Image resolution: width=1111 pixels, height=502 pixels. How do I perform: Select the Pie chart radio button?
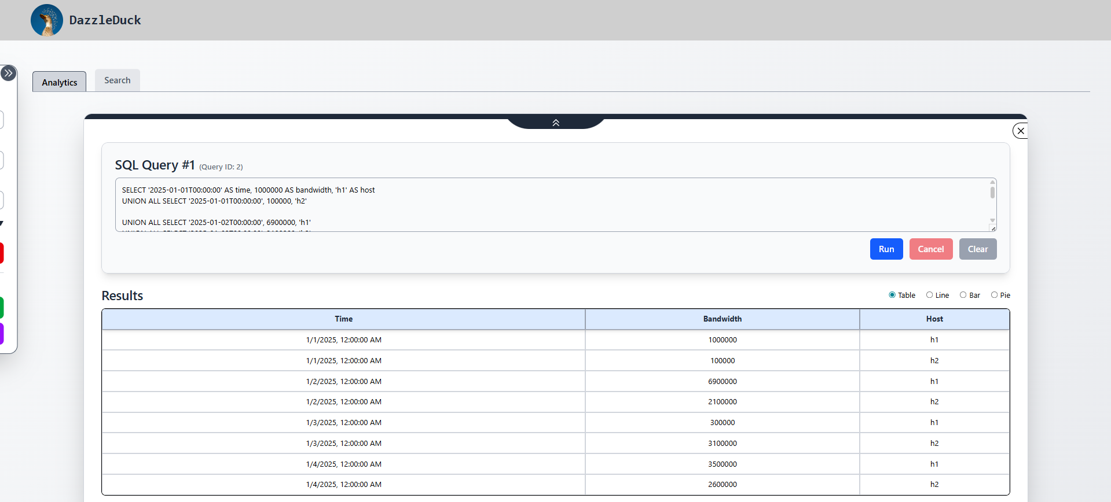point(994,295)
